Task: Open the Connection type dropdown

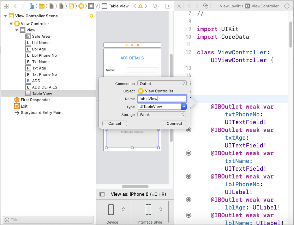Action: click(x=162, y=84)
